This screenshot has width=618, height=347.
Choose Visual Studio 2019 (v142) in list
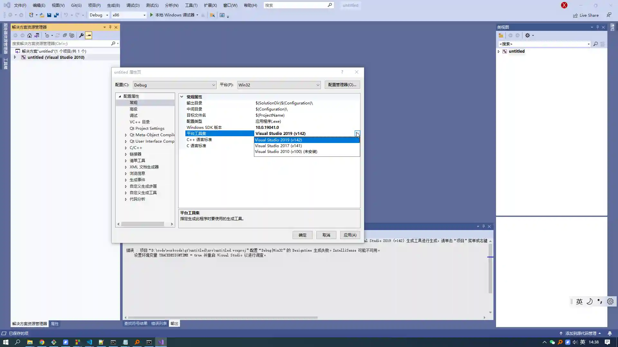(x=307, y=140)
